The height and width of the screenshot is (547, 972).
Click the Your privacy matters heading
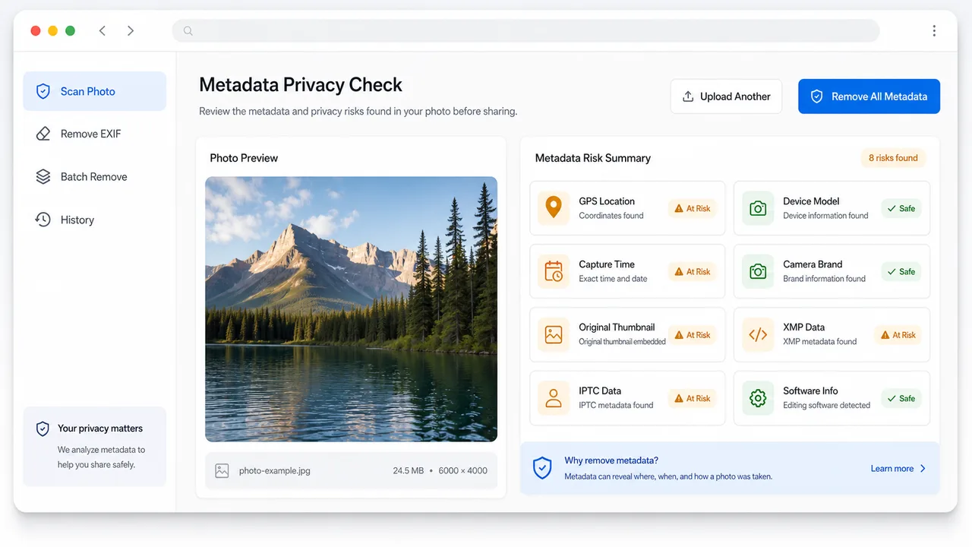tap(100, 428)
